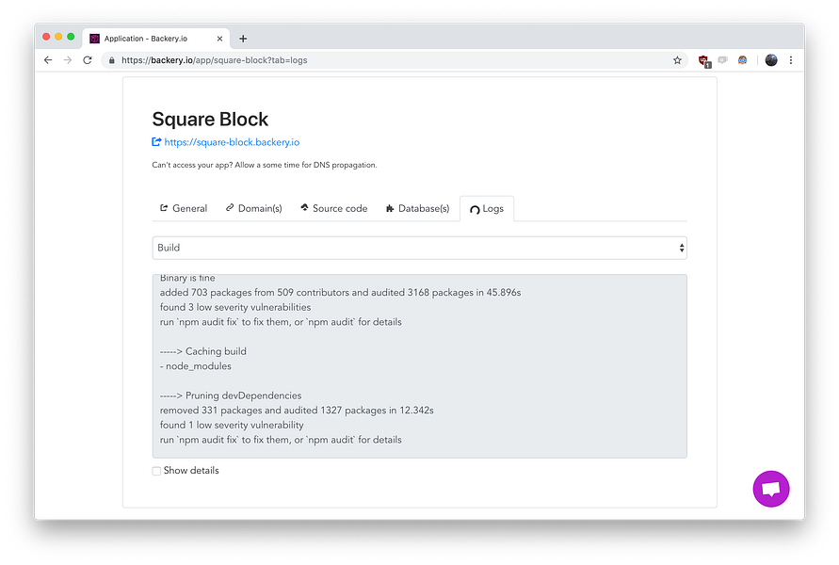Click the face emoji extension icon
The image size is (839, 565).
tap(742, 60)
